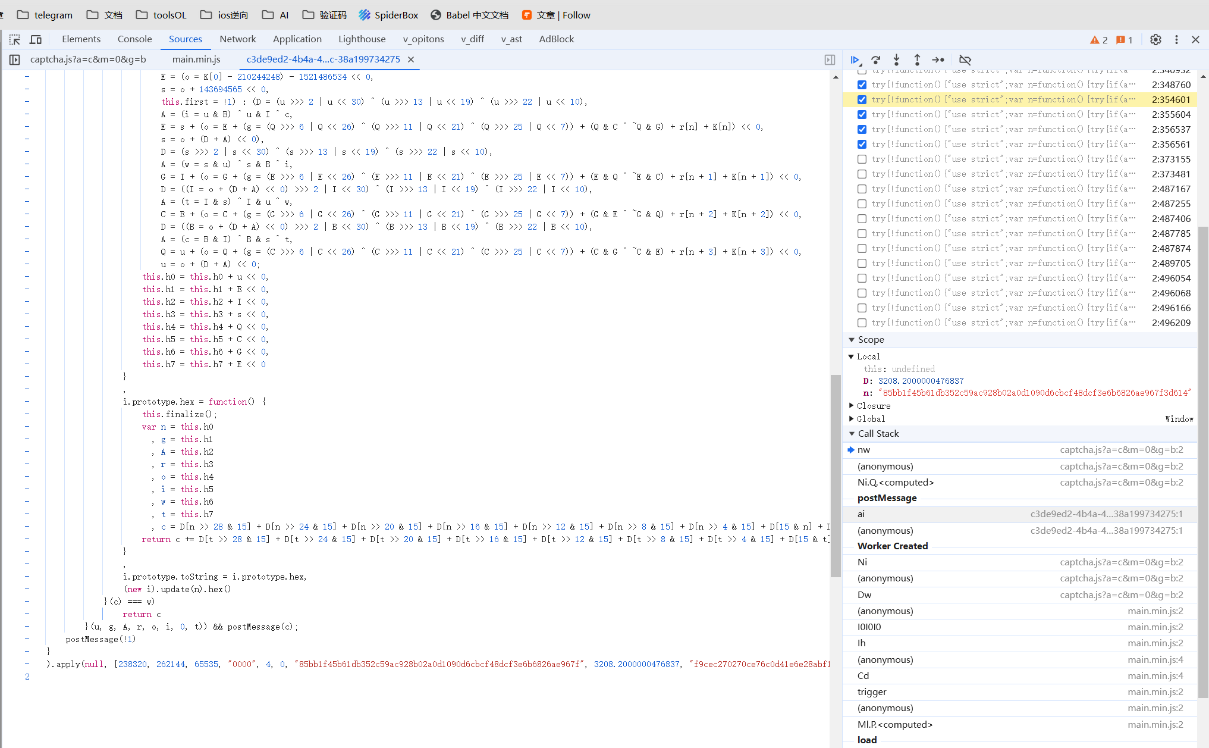Open the main.min.js file tab
1209x748 pixels.
(x=196, y=60)
